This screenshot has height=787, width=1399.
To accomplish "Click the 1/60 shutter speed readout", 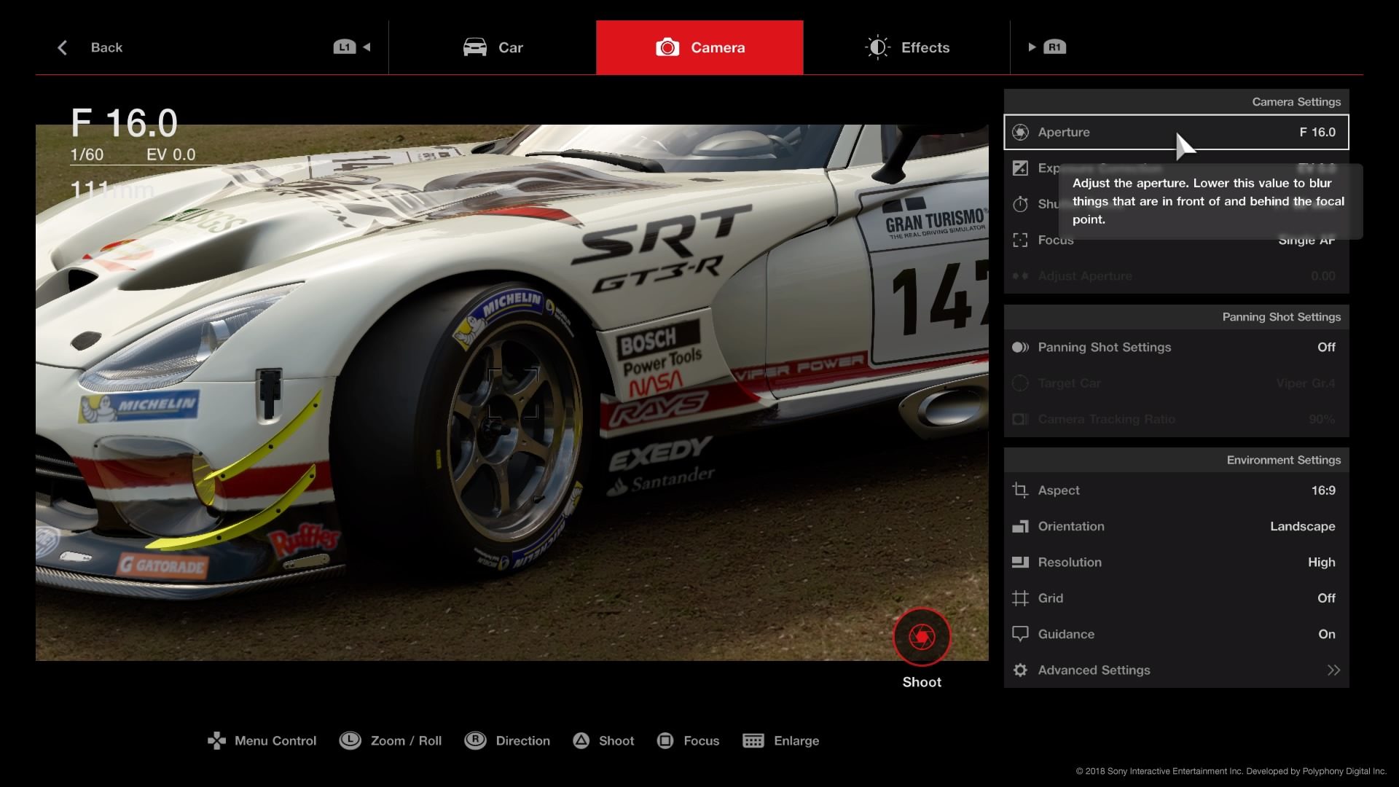I will click(87, 154).
